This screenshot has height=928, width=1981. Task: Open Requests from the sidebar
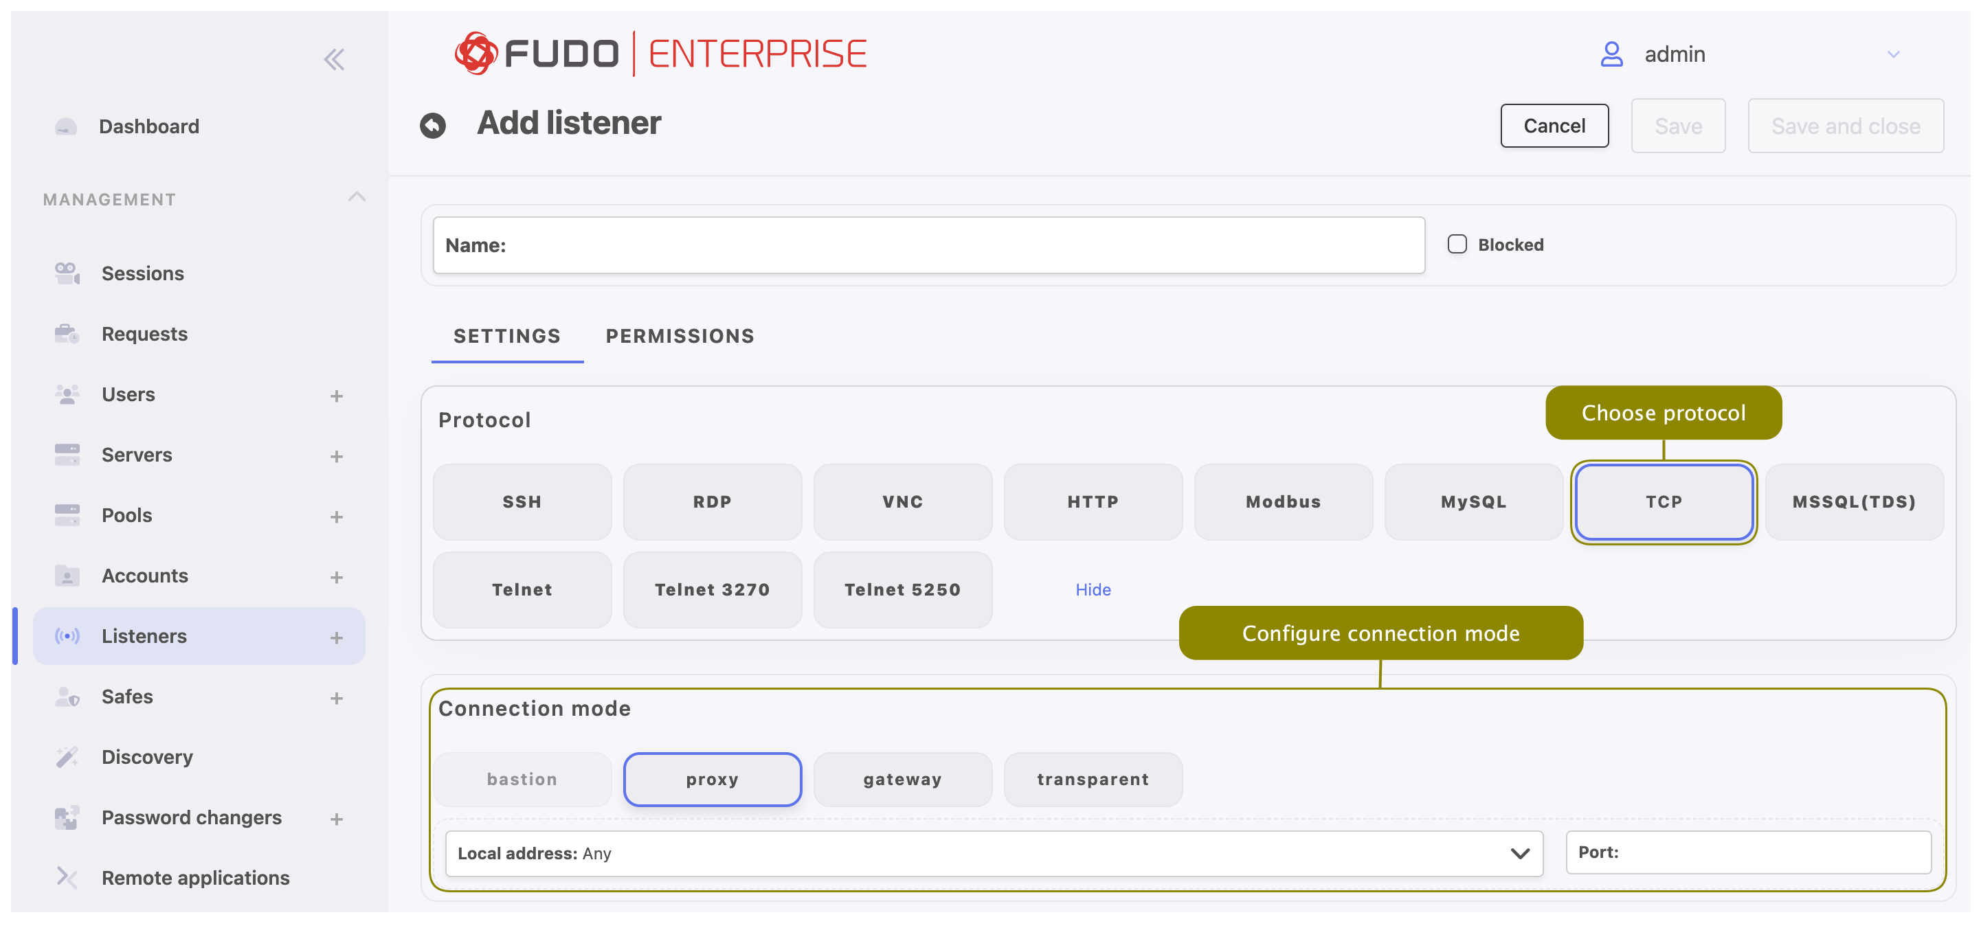coord(144,334)
